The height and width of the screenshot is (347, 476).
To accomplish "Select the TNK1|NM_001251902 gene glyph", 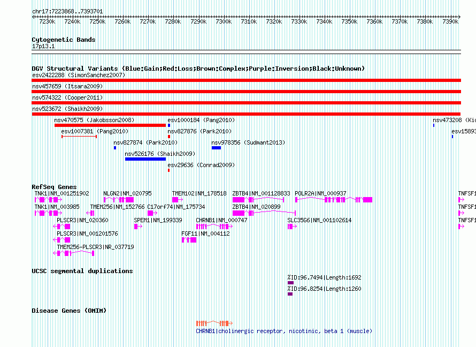I will click(x=48, y=200).
